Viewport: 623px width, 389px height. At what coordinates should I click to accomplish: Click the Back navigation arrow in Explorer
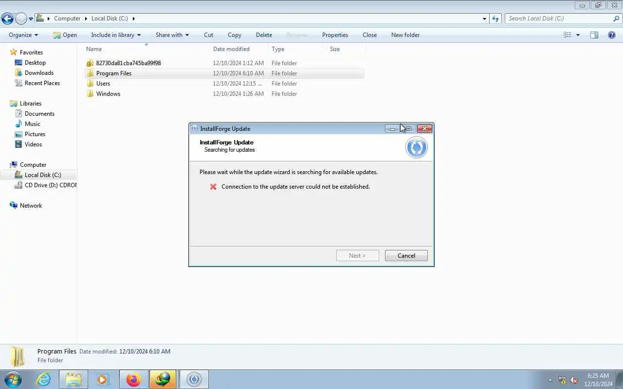pyautogui.click(x=7, y=19)
